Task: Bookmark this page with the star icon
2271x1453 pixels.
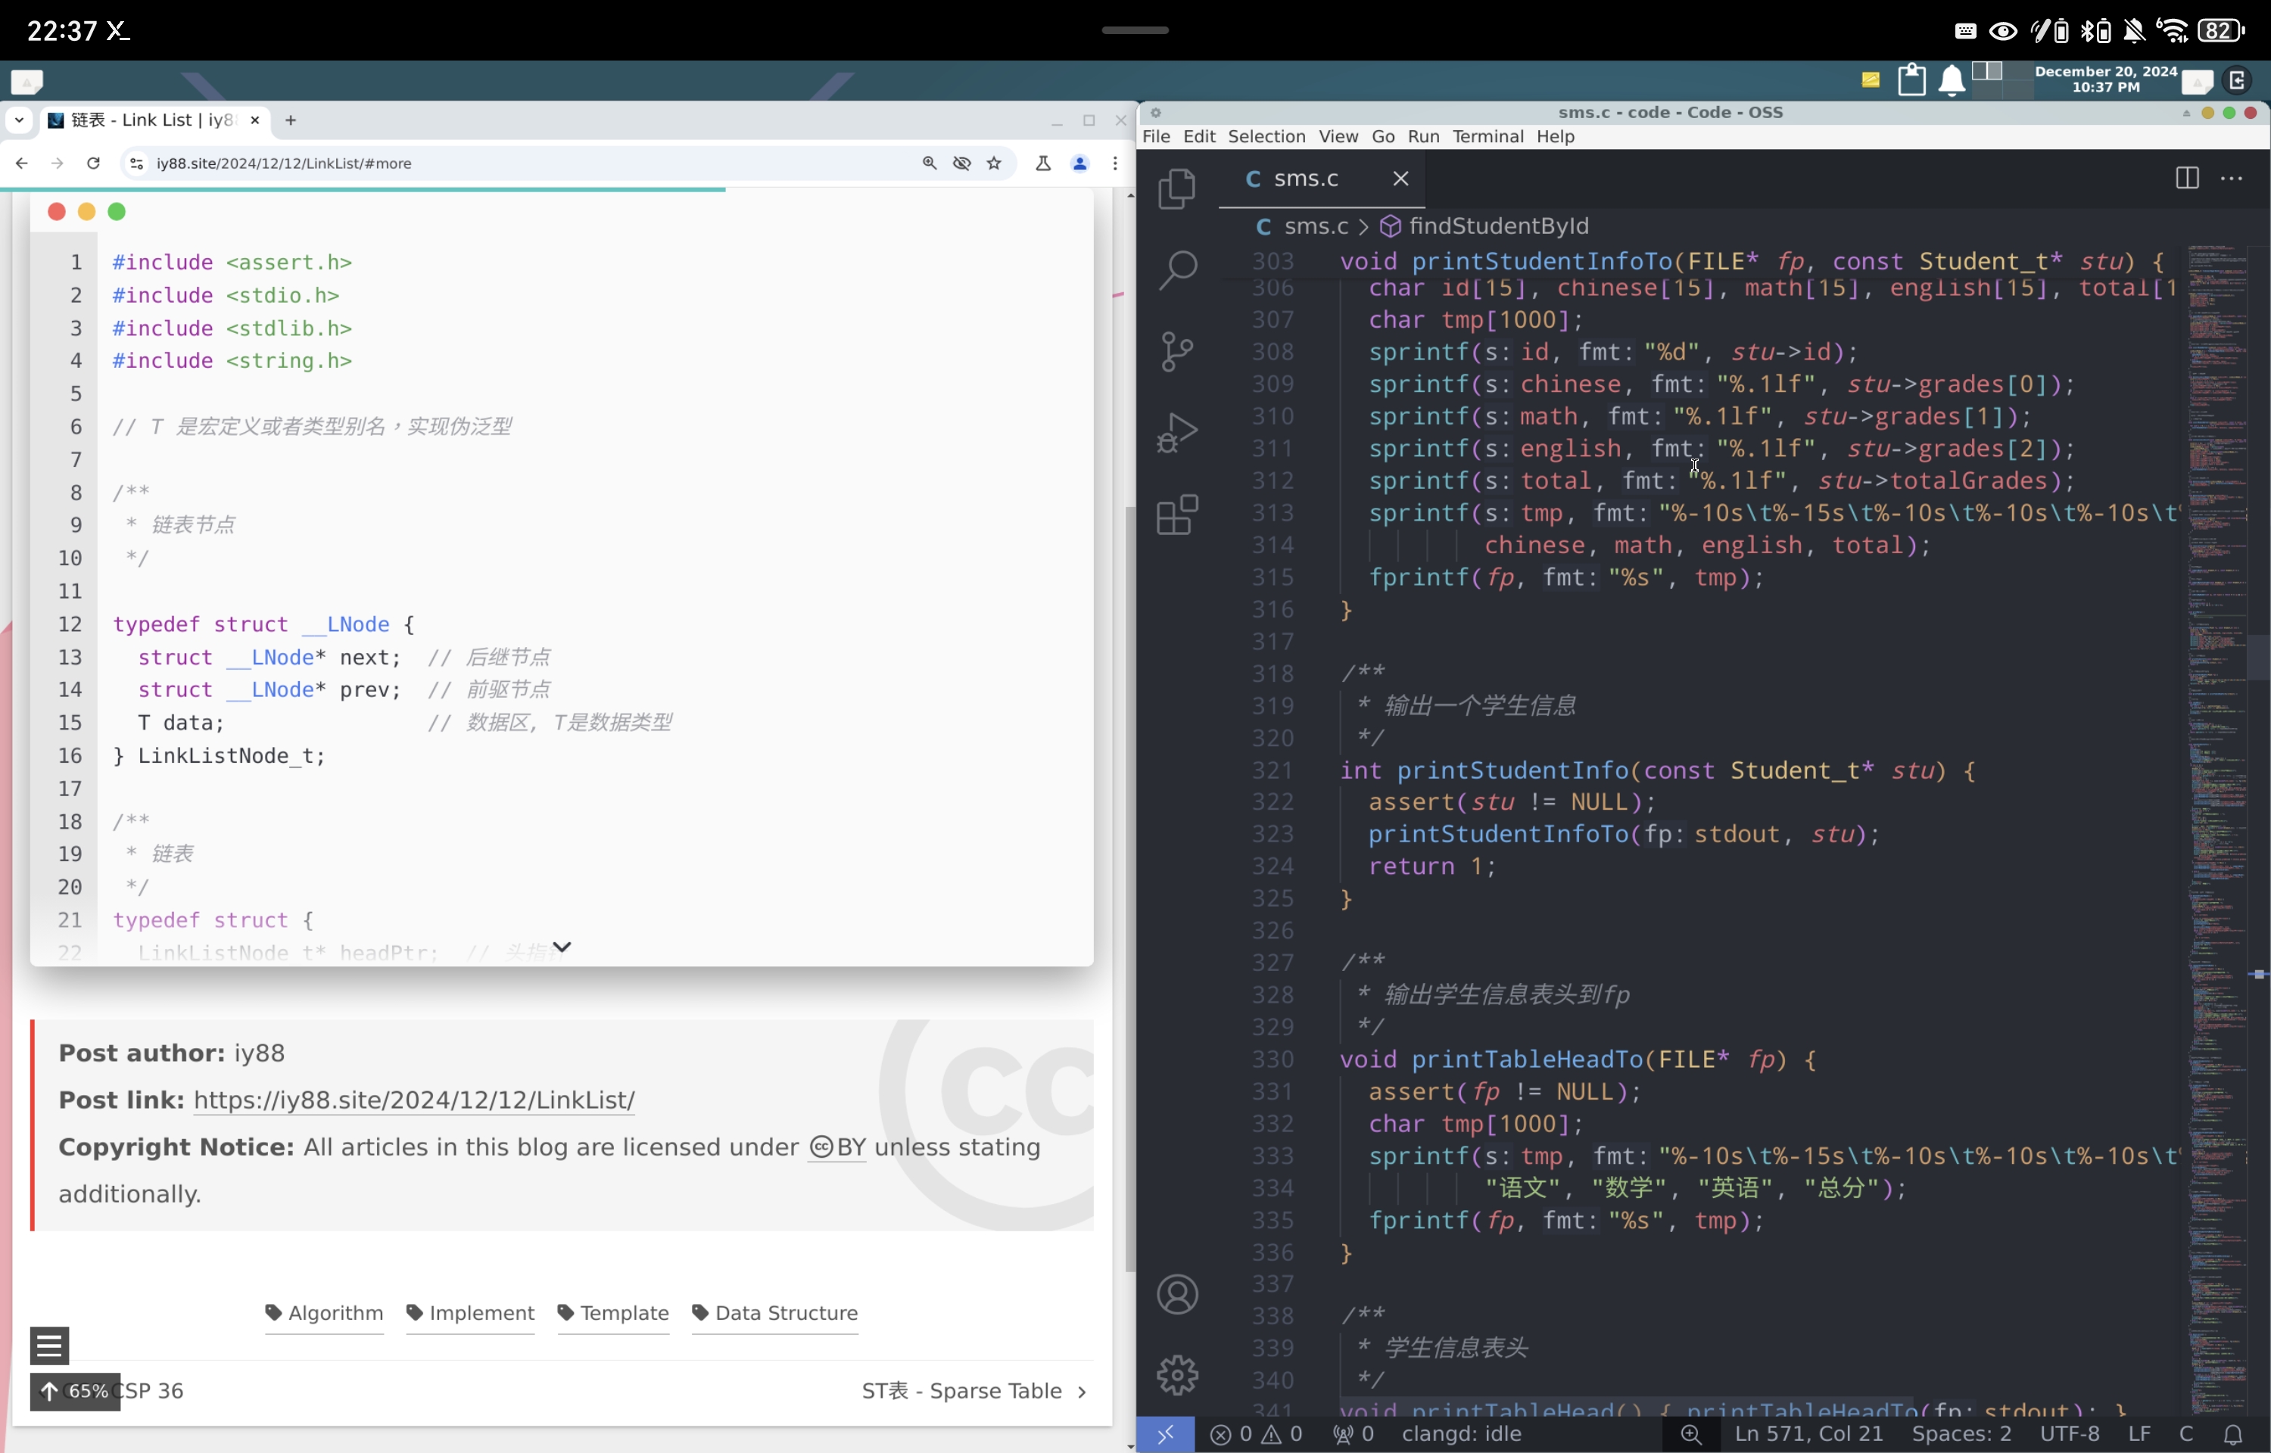Action: point(993,163)
